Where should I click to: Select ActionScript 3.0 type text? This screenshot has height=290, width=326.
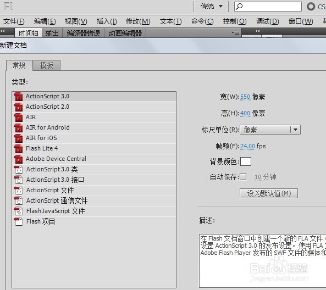click(x=47, y=96)
